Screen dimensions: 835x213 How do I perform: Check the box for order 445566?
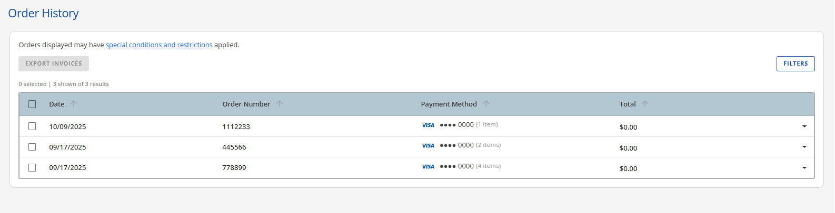[x=32, y=147]
